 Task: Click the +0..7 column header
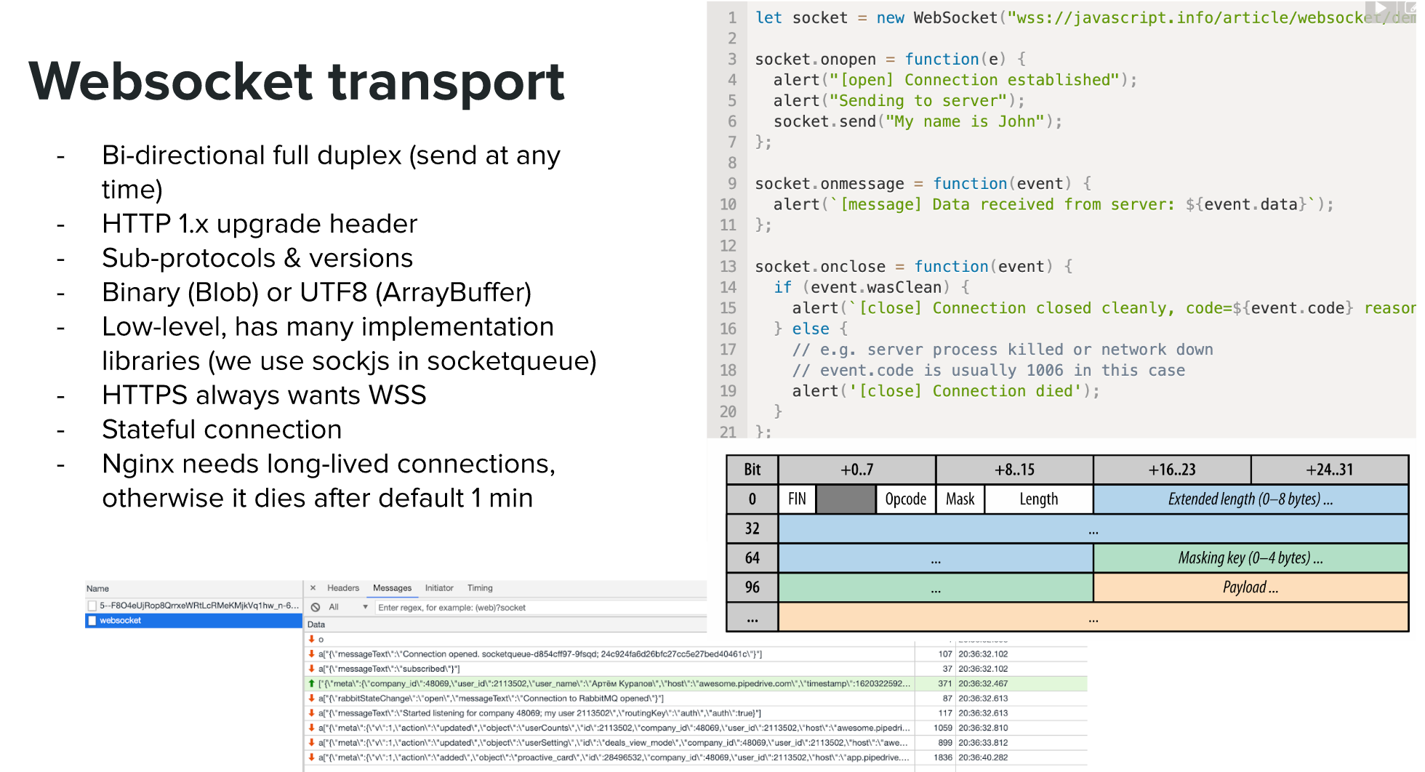pyautogui.click(x=857, y=470)
